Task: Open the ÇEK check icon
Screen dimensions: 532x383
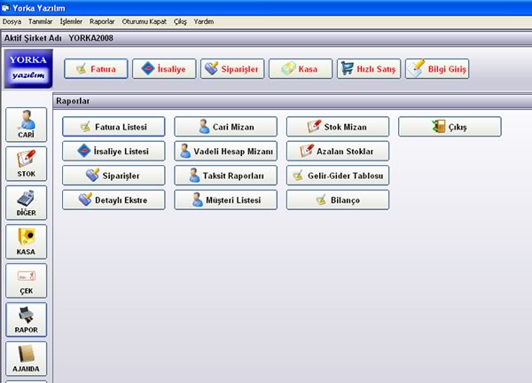Action: 26,280
